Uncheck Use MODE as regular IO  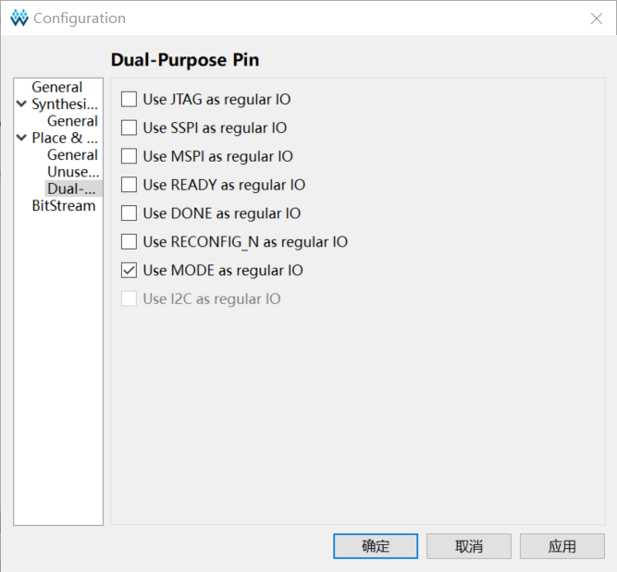130,271
